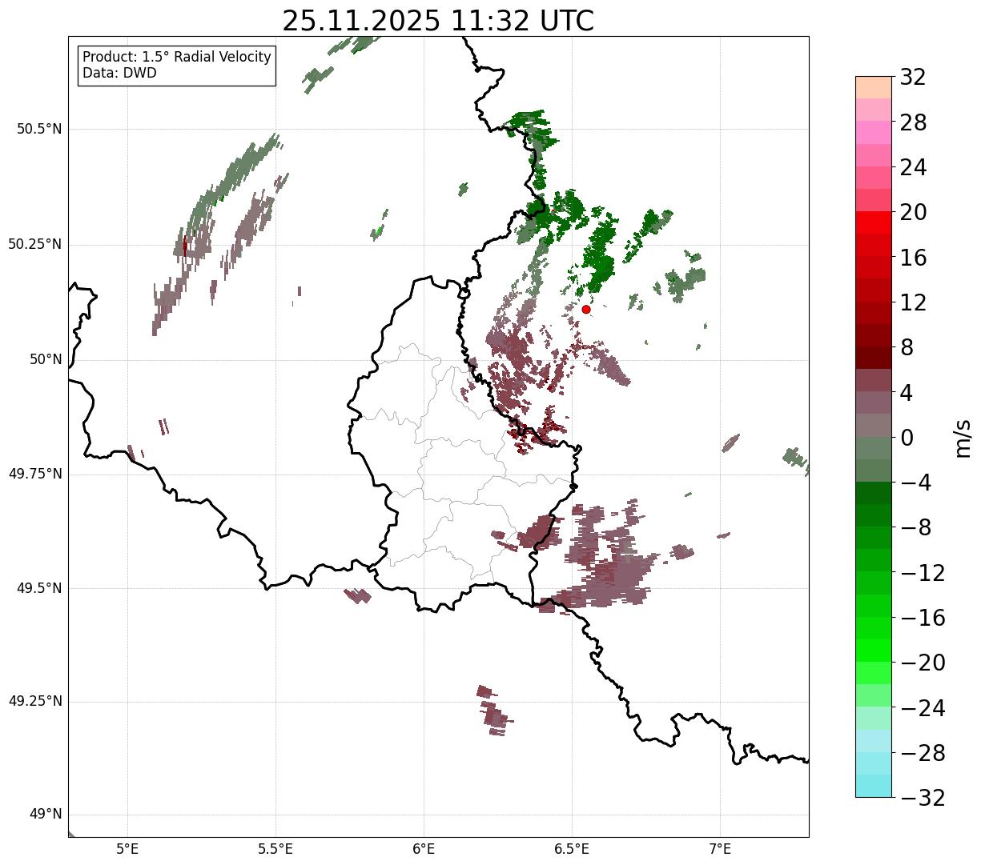
Task: Click the title '25.11.2025 11:32 UTC'
Action: (x=438, y=21)
